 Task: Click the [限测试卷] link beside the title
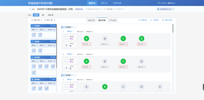pyautogui.click(x=79, y=9)
